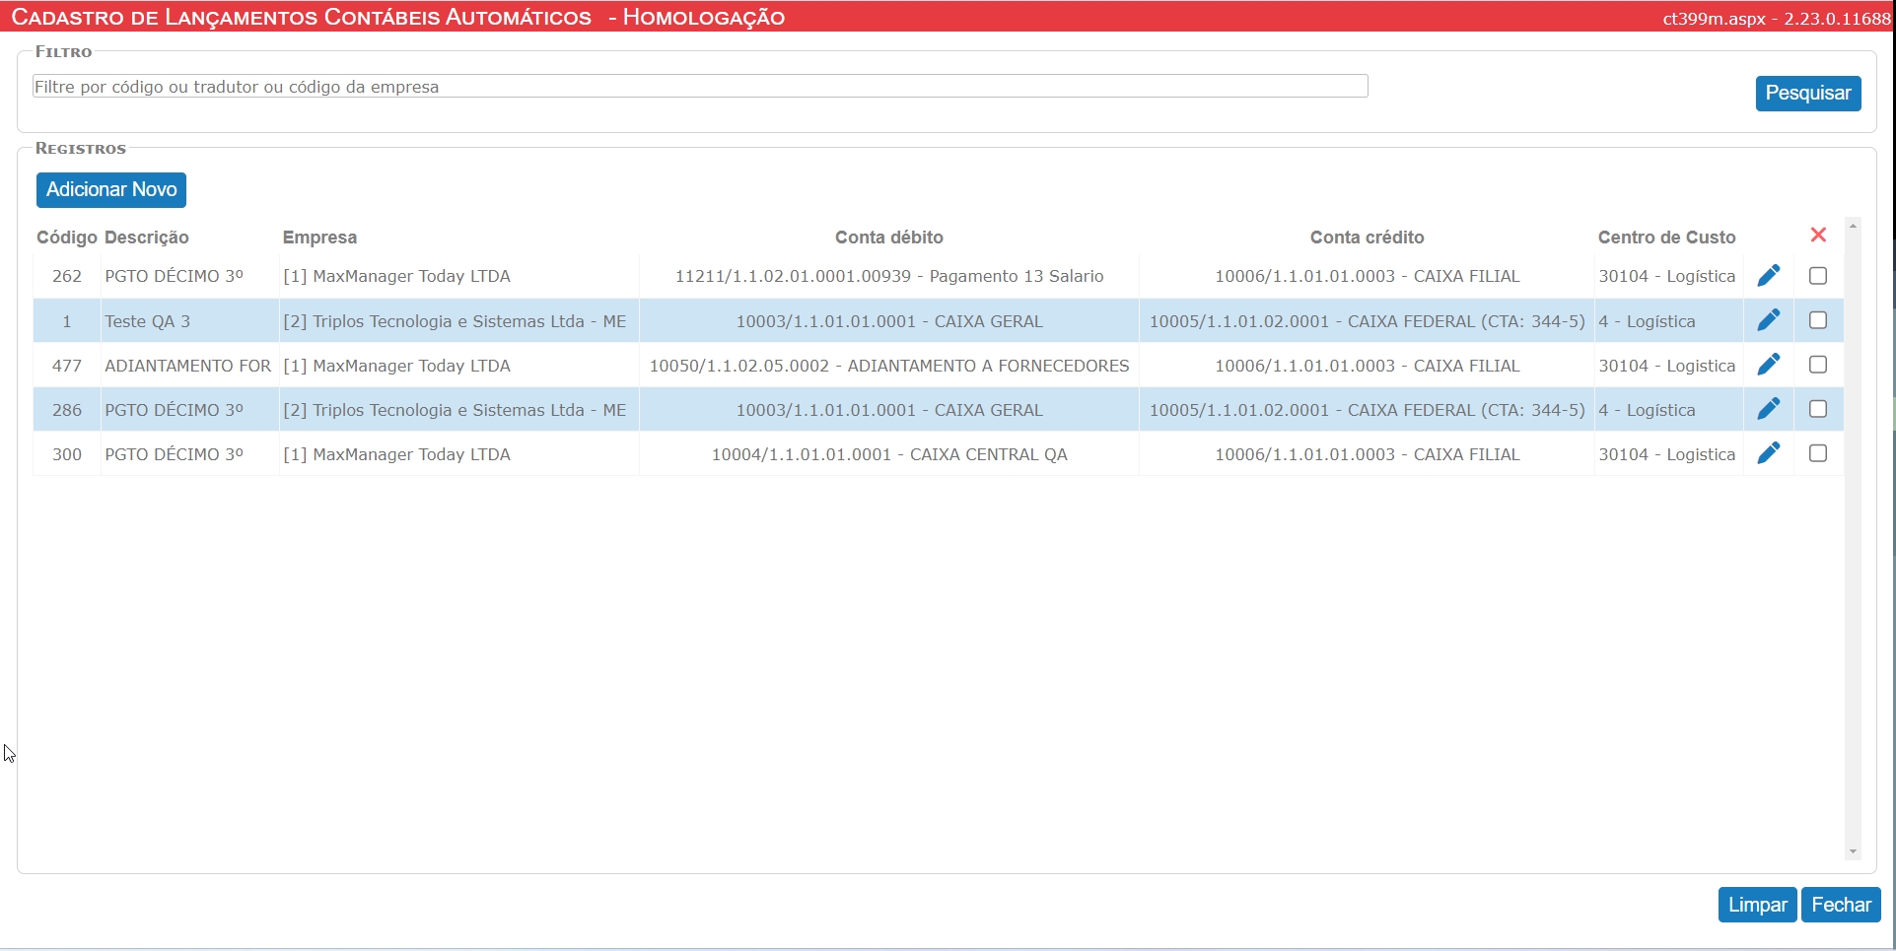Select code cell 300
1896x951 pixels.
(x=67, y=454)
